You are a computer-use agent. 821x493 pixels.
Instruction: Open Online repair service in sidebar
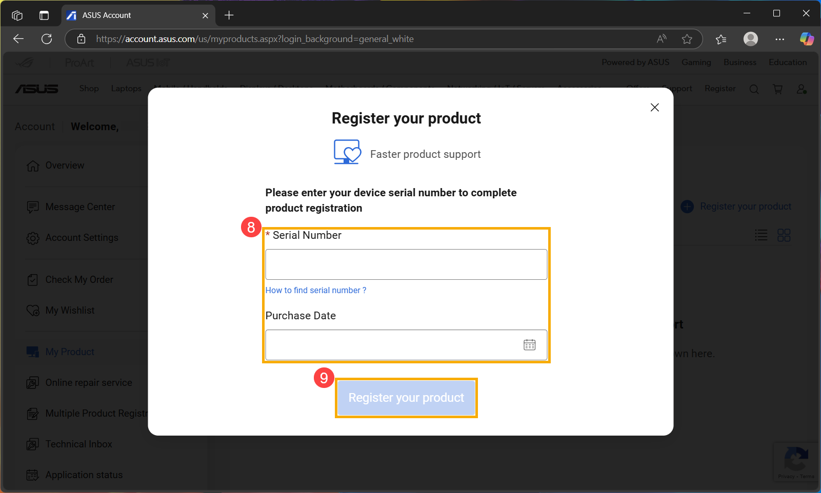tap(89, 383)
